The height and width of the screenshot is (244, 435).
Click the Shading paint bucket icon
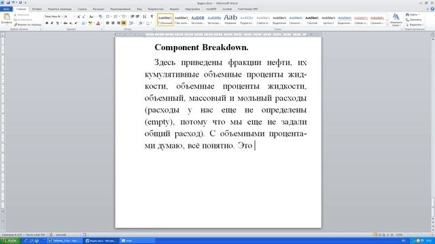tap(141, 23)
